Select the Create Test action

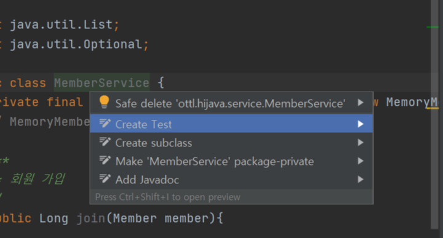pyautogui.click(x=231, y=124)
